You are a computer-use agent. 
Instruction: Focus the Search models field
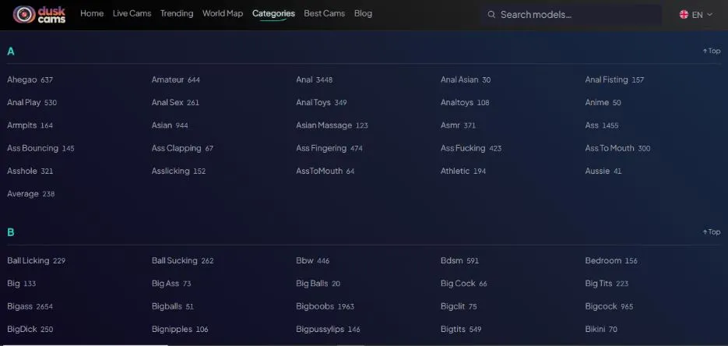(571, 14)
